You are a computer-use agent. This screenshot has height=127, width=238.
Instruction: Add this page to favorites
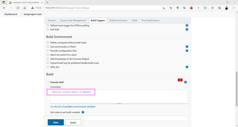[164, 8]
